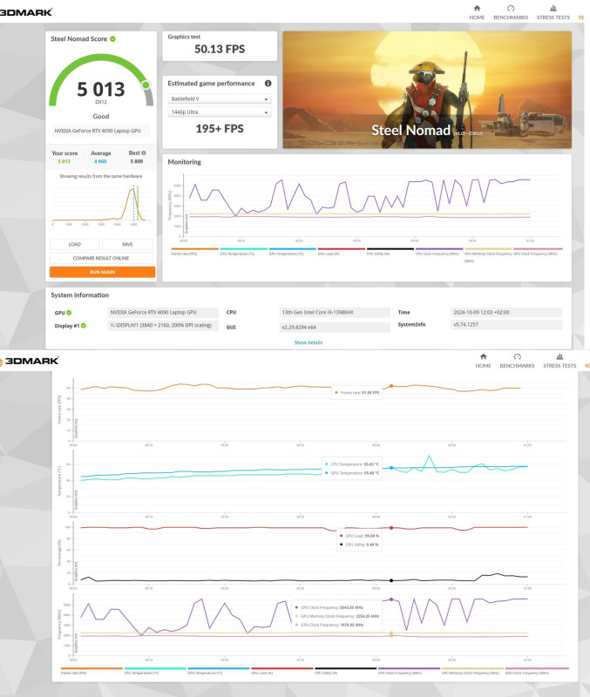Click the red marker dot on GPU load line
Viewport: 590px width, 697px height.
391,528
